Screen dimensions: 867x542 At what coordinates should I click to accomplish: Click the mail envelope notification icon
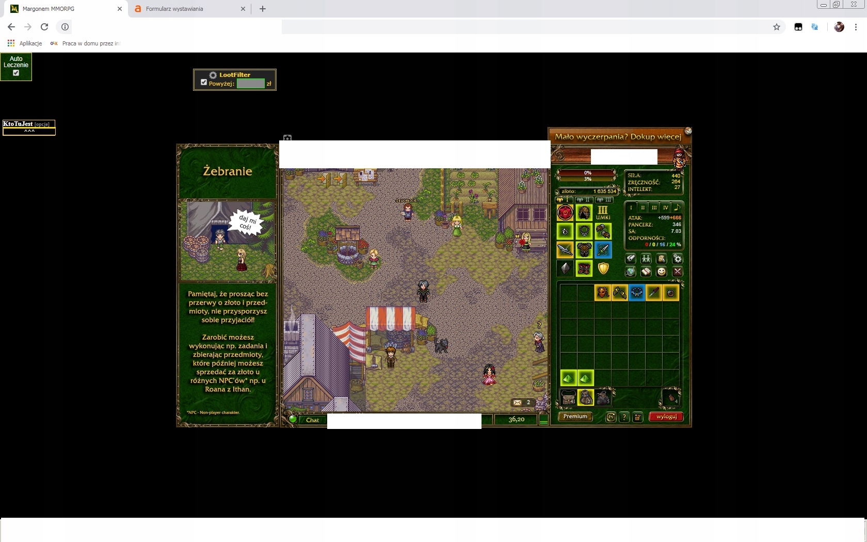(517, 403)
